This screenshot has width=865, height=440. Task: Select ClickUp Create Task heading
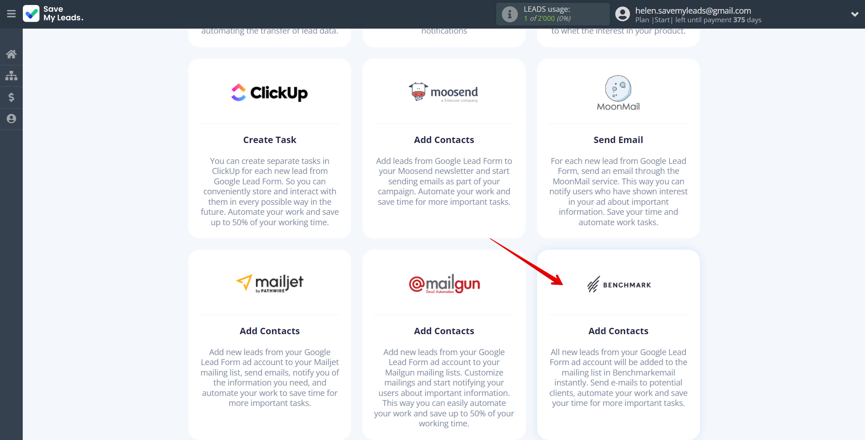point(270,140)
